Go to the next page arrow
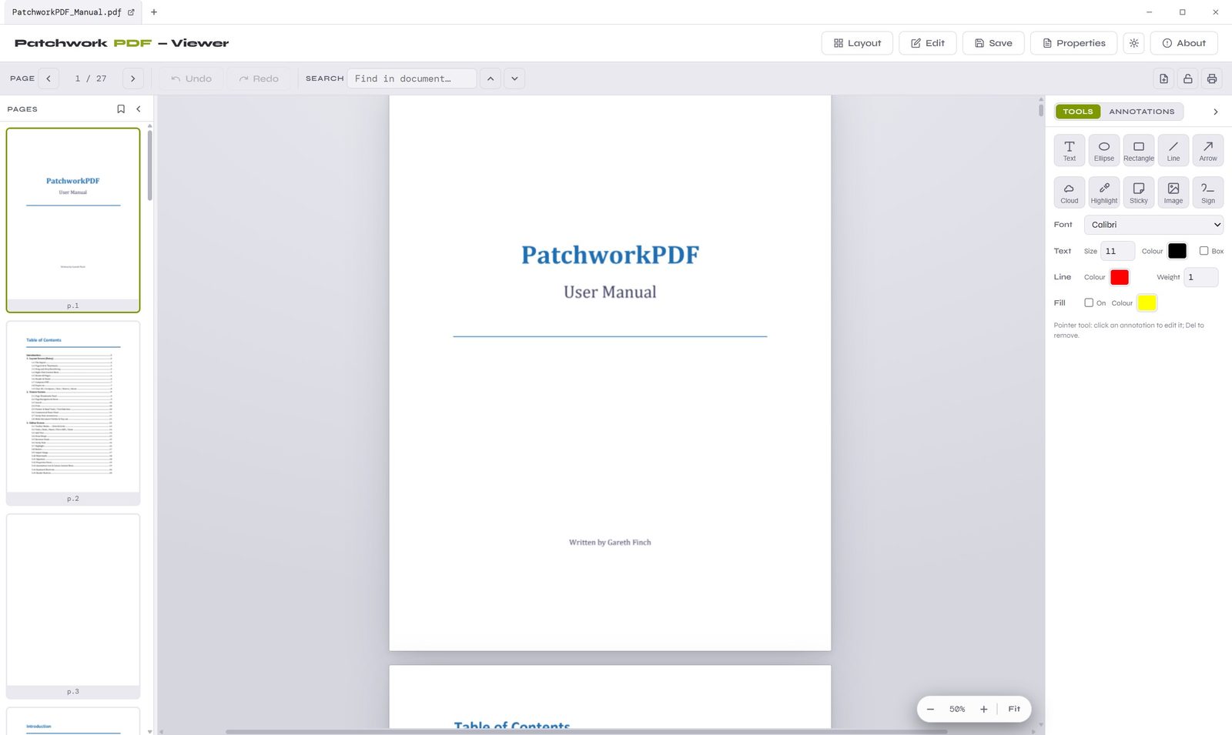Viewport: 1232px width, 735px height. (x=133, y=79)
